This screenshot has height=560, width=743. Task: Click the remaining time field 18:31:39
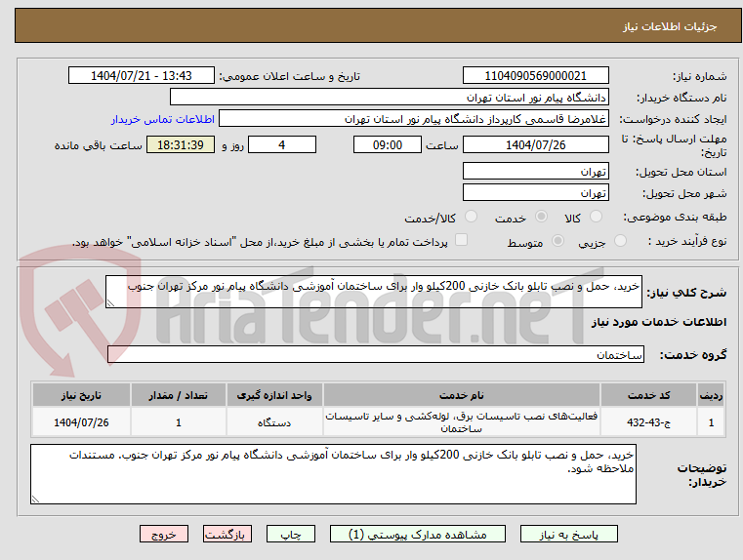(x=181, y=144)
